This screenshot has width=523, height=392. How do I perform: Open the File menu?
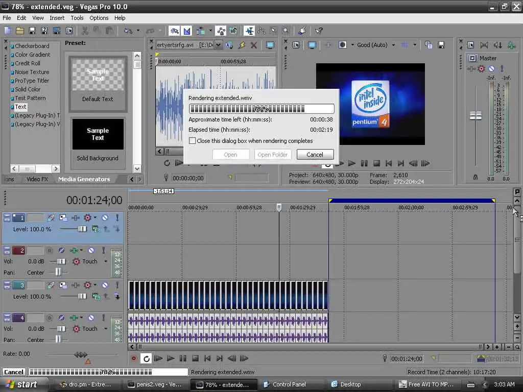point(7,18)
